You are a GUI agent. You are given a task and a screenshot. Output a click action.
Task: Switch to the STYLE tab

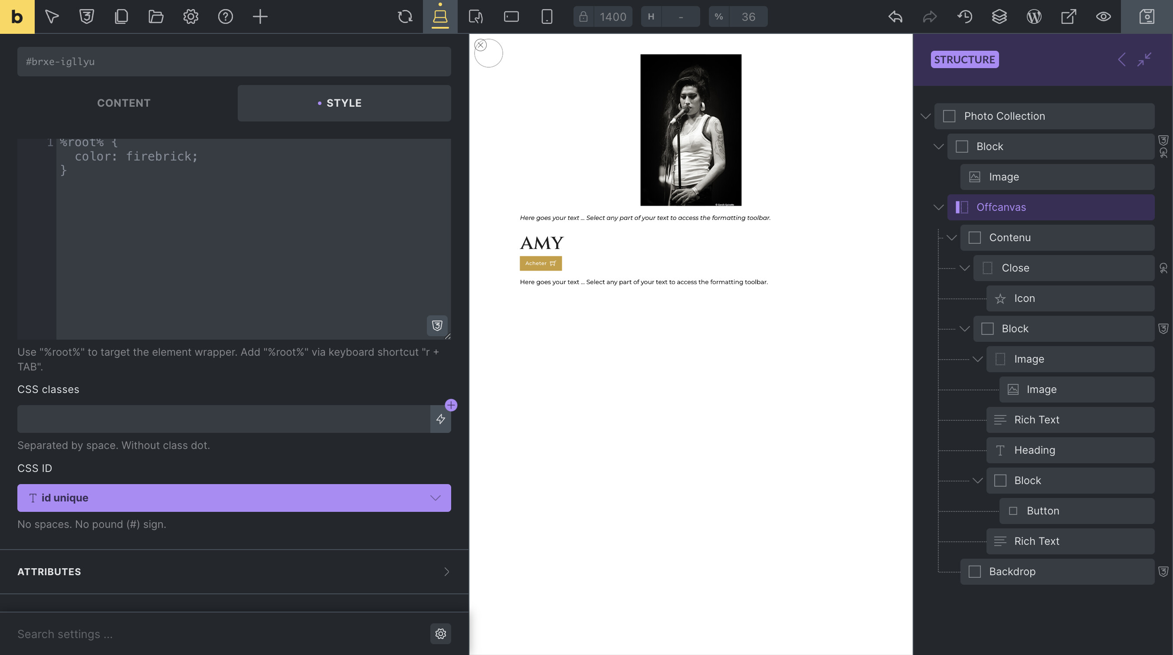tap(344, 103)
